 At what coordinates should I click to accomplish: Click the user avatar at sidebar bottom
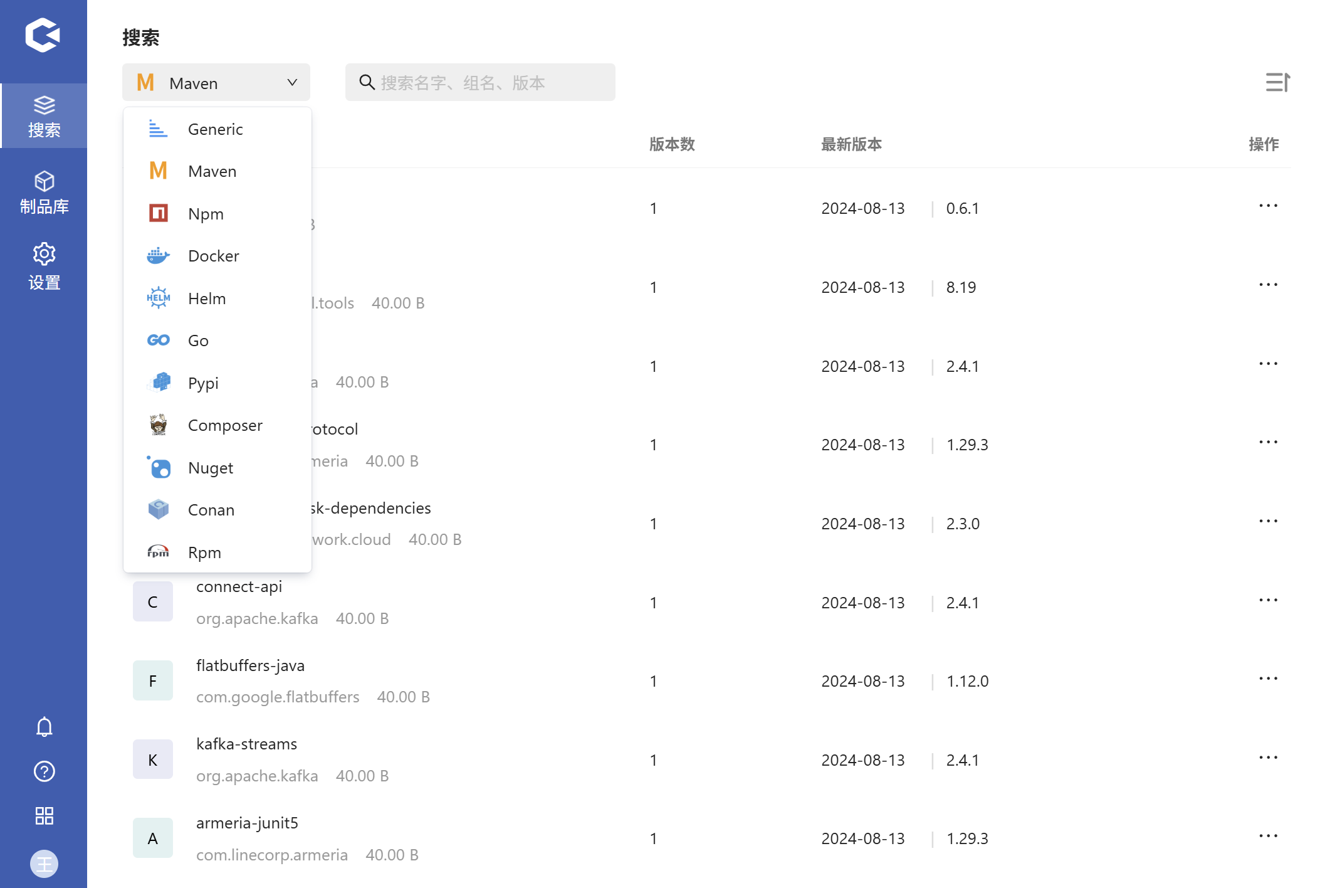click(x=44, y=864)
